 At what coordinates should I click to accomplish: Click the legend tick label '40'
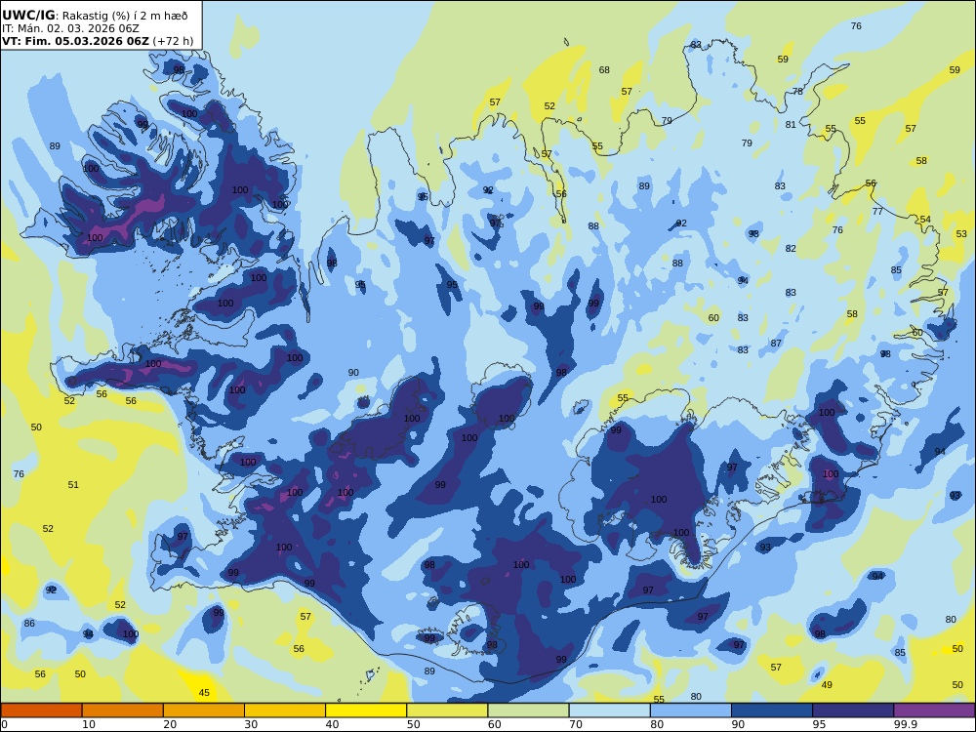click(333, 724)
